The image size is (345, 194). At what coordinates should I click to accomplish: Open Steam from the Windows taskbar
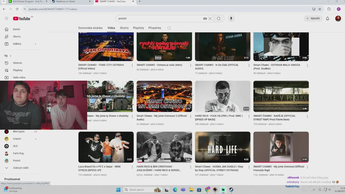(x=231, y=190)
